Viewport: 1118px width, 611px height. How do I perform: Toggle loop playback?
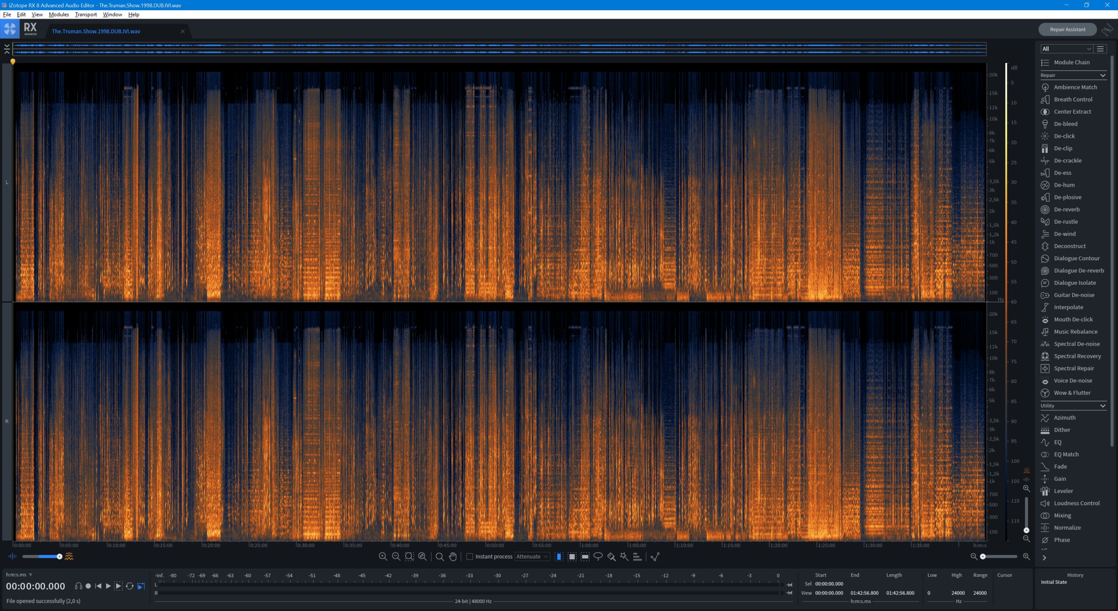click(x=129, y=586)
